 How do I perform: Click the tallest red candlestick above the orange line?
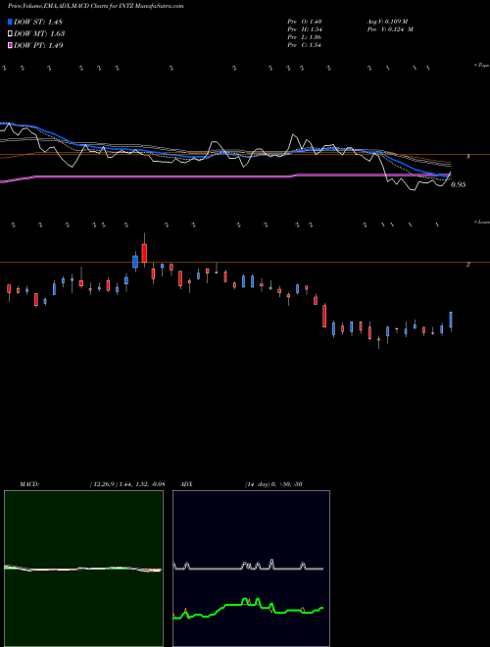[144, 253]
